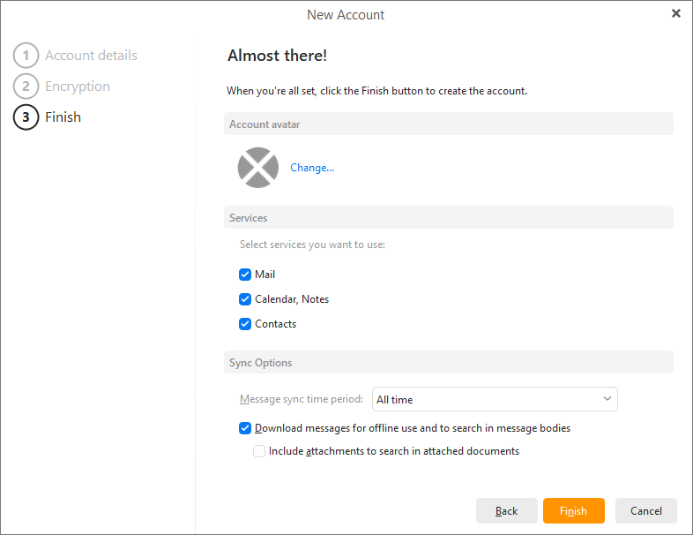Click the Sync Options section header

tap(448, 363)
